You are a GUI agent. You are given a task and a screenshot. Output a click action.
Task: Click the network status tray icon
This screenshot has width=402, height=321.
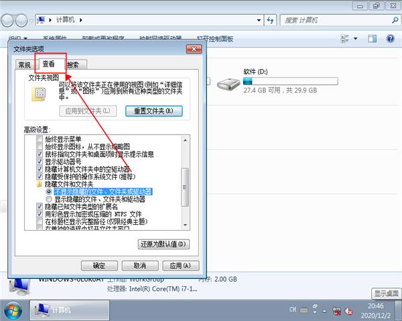pos(336,311)
